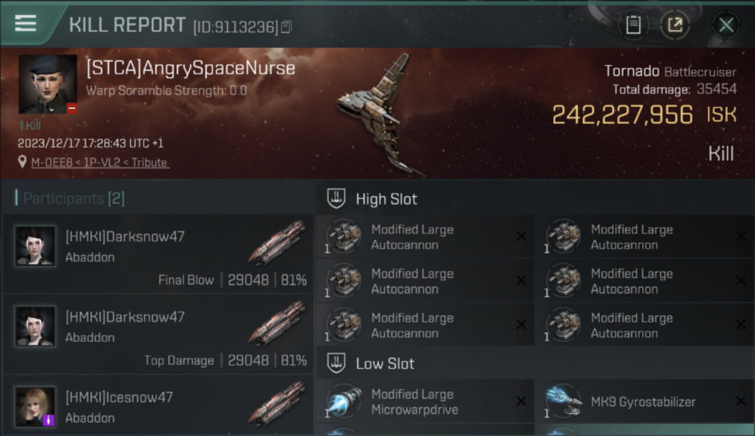Click the X beside MK9 Gyrostabilizer
Image resolution: width=755 pixels, height=436 pixels.
740,401
